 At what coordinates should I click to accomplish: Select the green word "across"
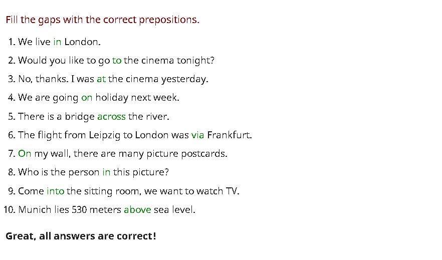coord(111,117)
